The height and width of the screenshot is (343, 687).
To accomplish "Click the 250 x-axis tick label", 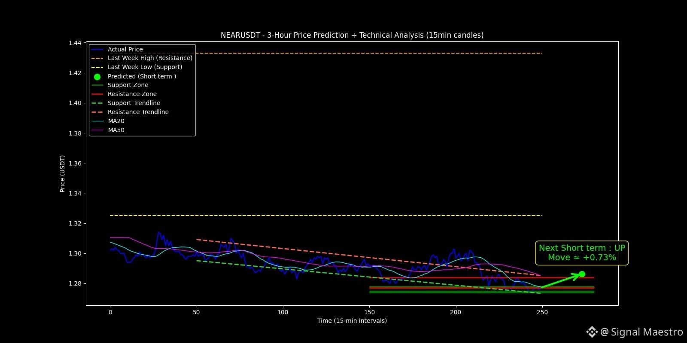I will pyautogui.click(x=542, y=312).
